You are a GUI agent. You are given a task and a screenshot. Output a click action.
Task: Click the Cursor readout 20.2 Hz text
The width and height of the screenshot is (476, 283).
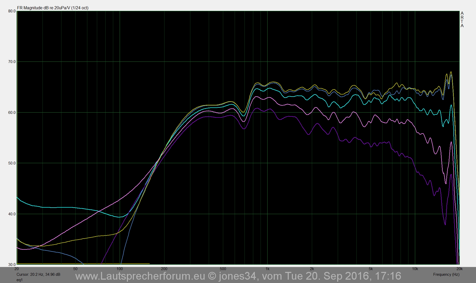click(38, 274)
